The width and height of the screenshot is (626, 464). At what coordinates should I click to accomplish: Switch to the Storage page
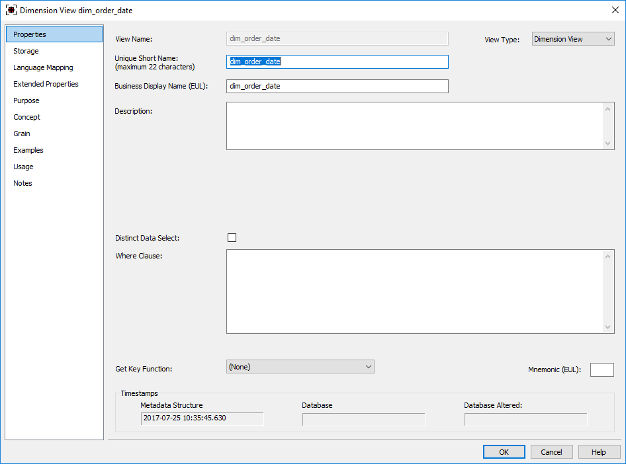tap(26, 51)
